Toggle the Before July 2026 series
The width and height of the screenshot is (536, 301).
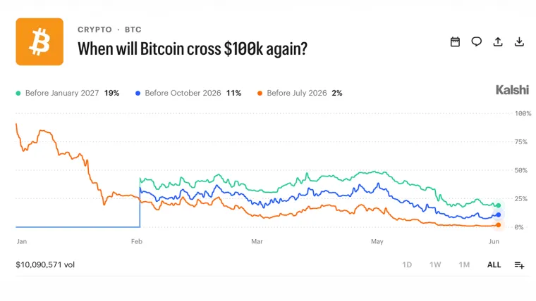300,93
